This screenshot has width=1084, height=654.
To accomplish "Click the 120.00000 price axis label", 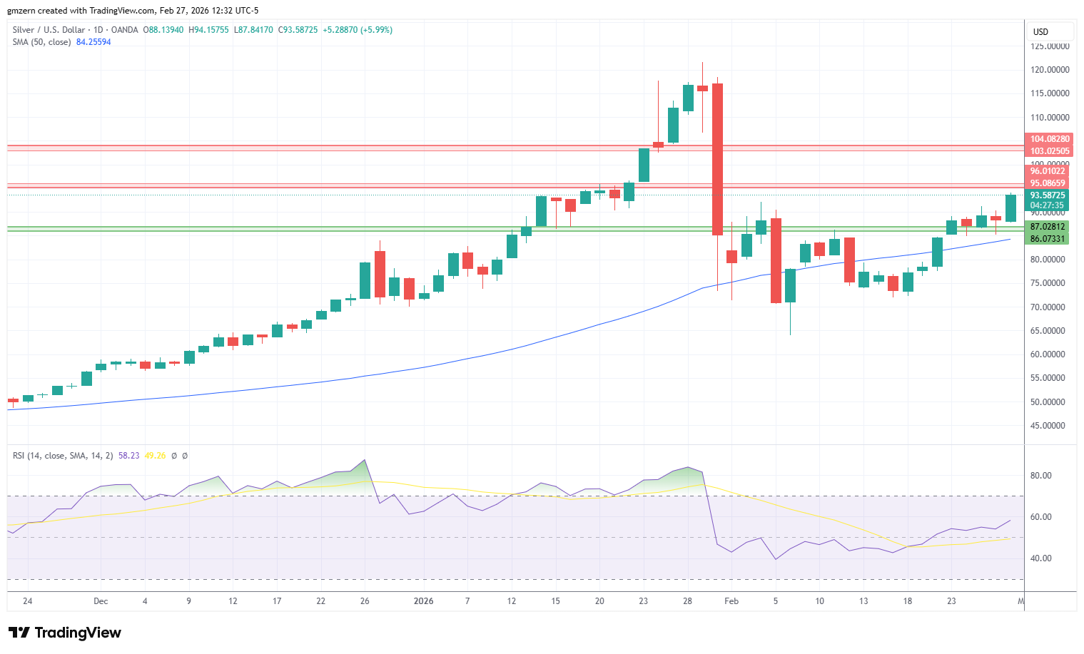I will tap(1050, 70).
